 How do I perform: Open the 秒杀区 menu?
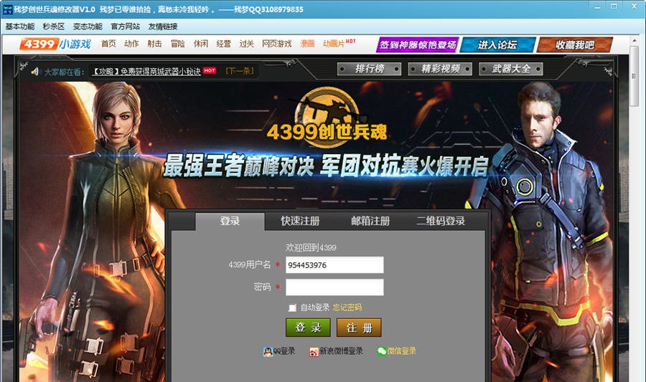coord(54,27)
